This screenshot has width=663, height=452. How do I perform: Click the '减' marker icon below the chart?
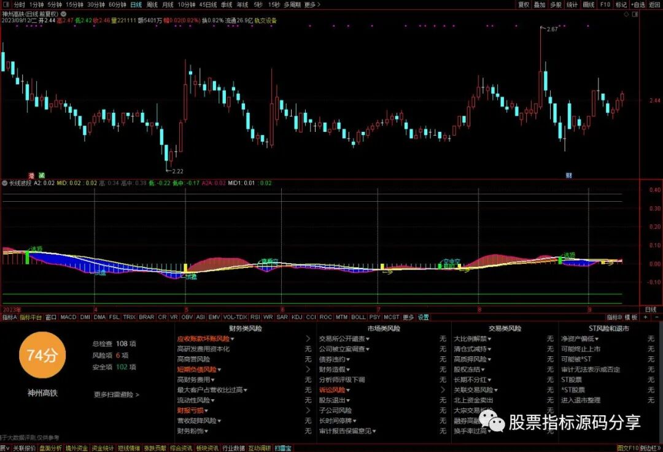(42, 175)
